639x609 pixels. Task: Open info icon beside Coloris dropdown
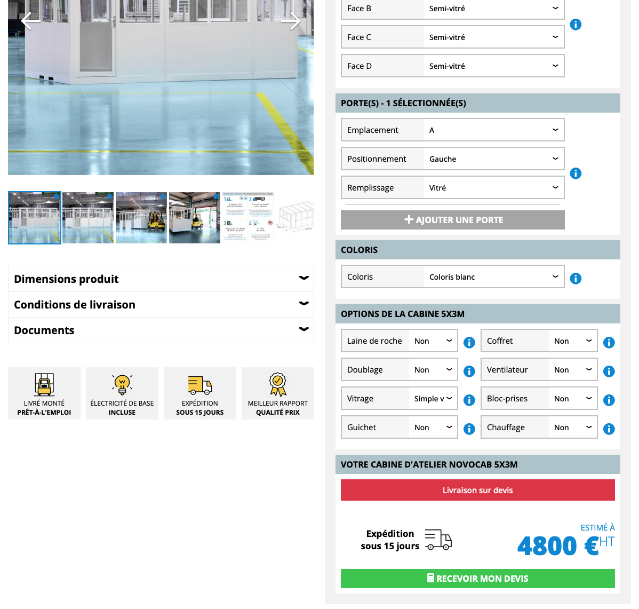tap(576, 278)
